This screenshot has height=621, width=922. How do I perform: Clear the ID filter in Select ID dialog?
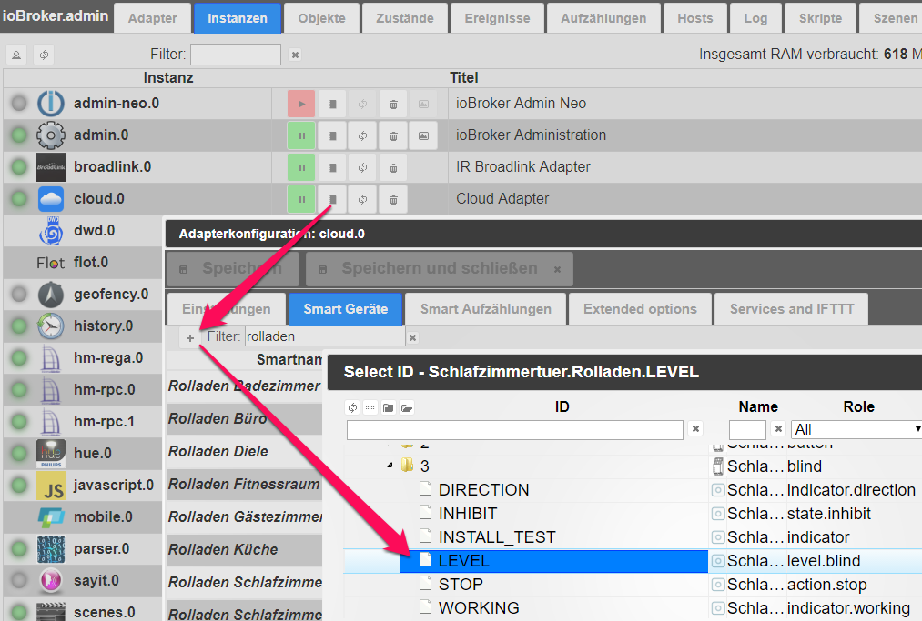tap(695, 429)
